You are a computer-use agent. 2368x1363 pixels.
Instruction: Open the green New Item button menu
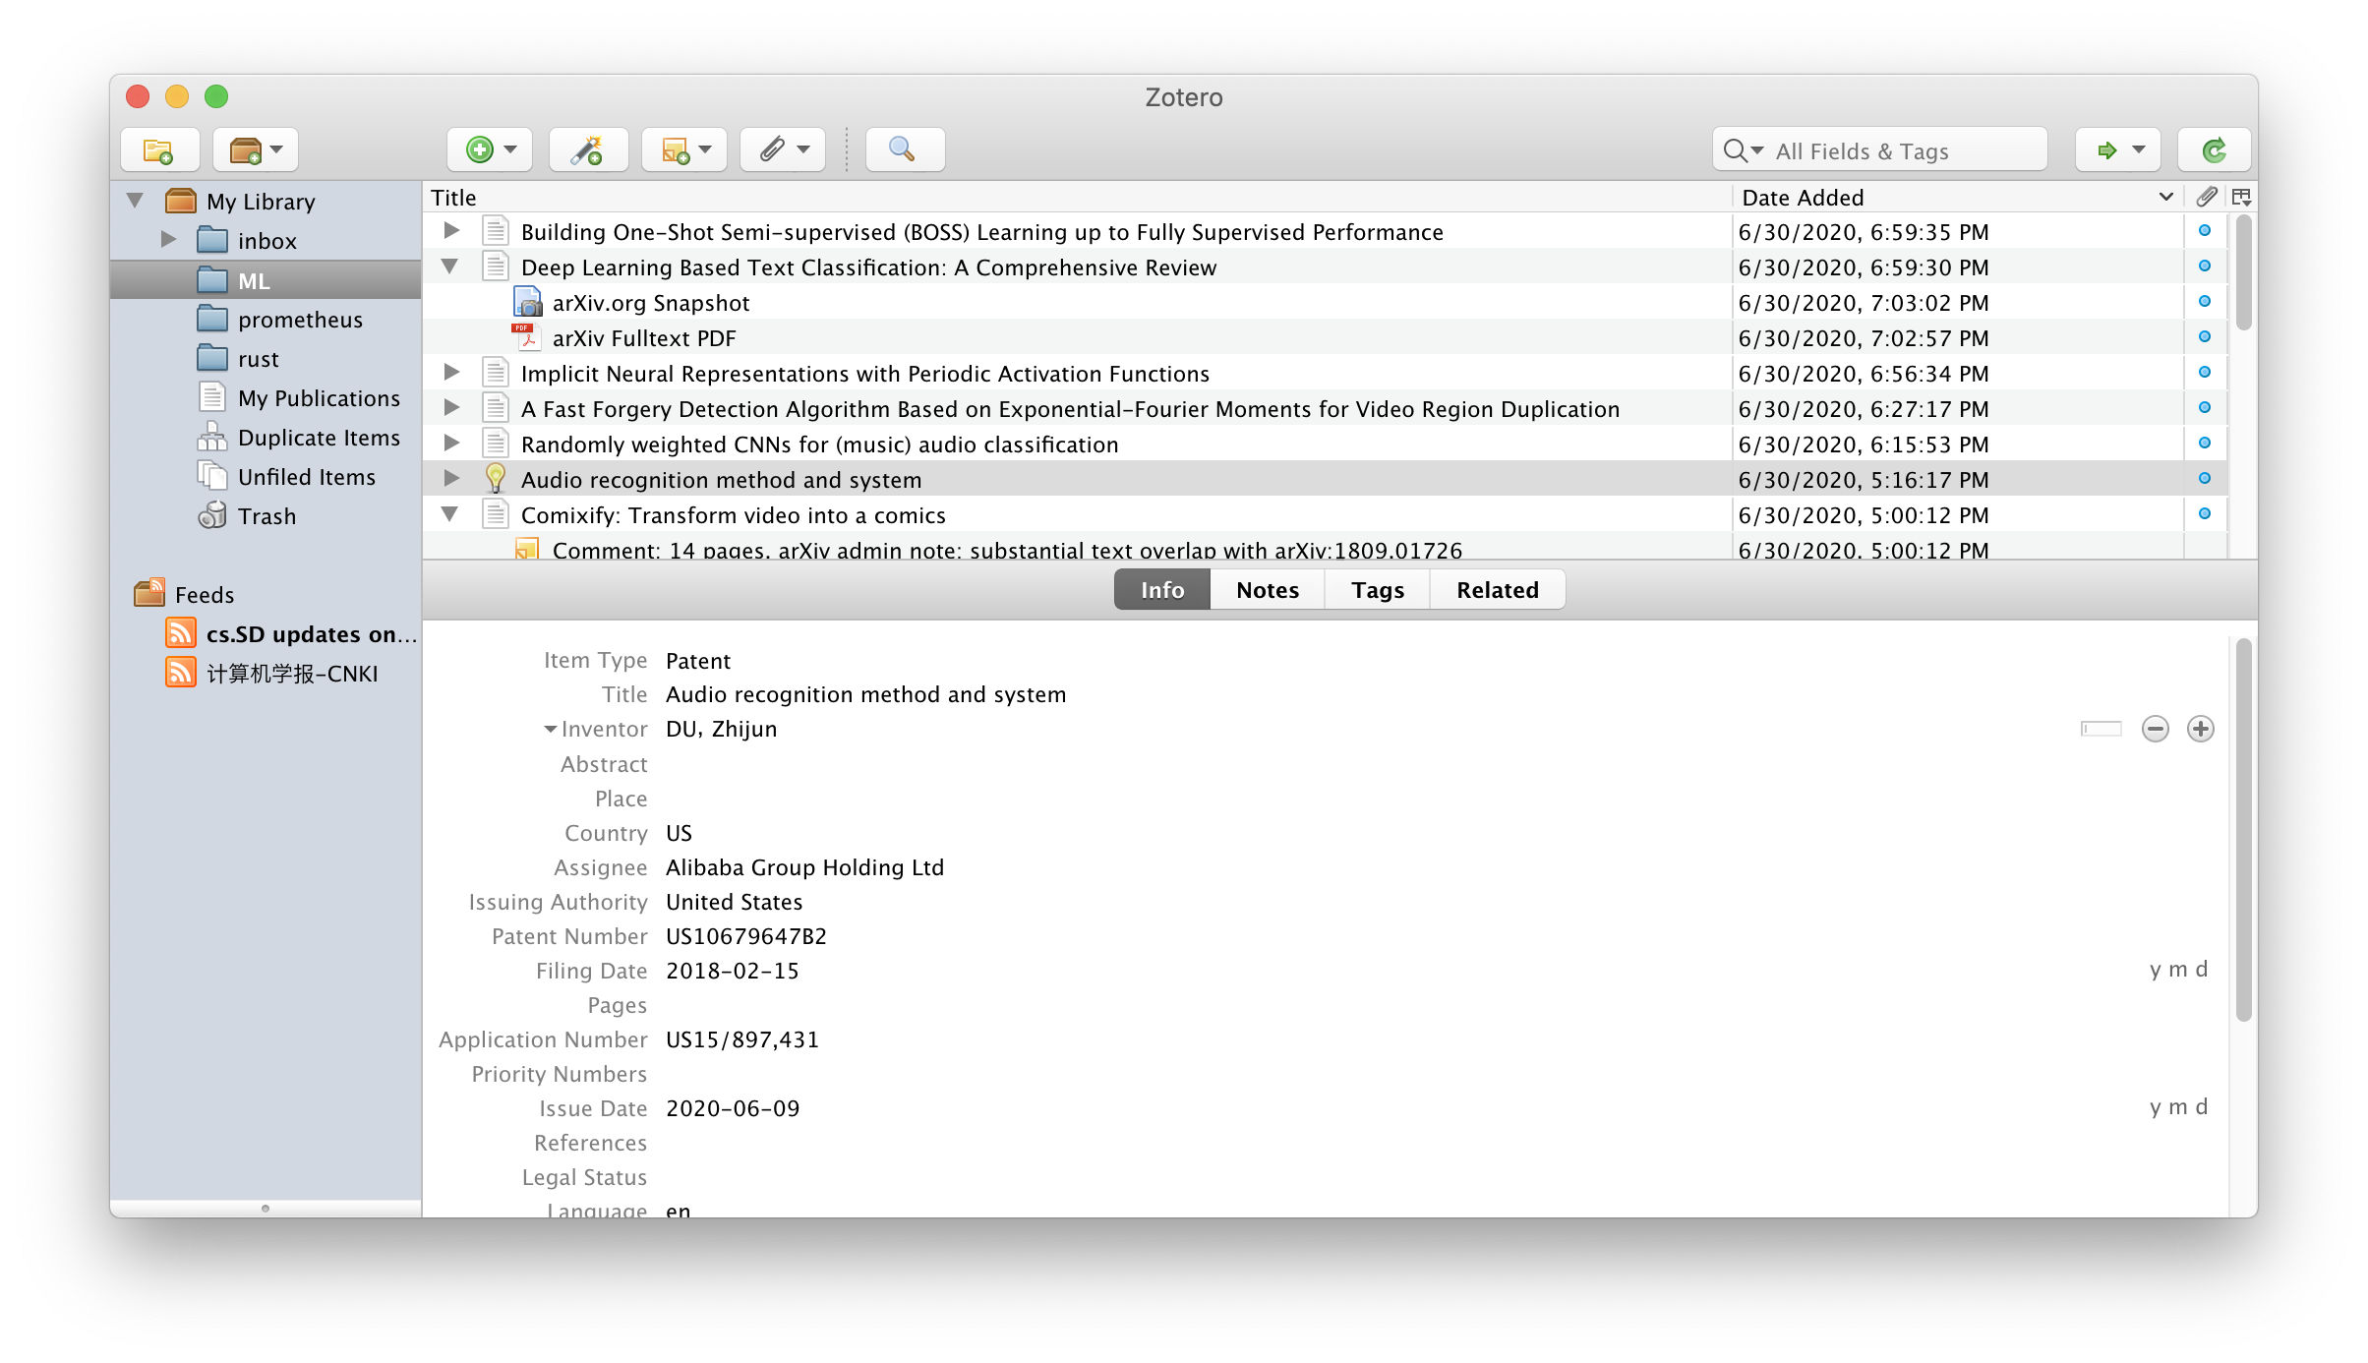[x=490, y=150]
